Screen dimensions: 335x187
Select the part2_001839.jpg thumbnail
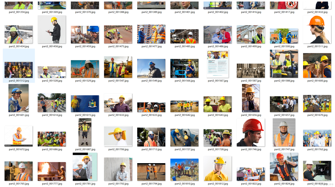pos(317,171)
